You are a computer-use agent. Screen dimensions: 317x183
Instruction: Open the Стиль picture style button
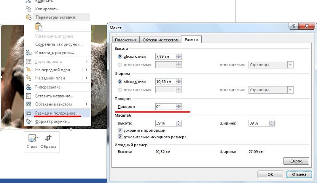(32, 141)
